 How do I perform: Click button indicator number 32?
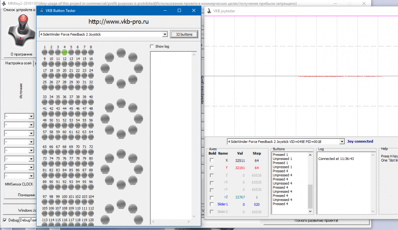pos(91,87)
